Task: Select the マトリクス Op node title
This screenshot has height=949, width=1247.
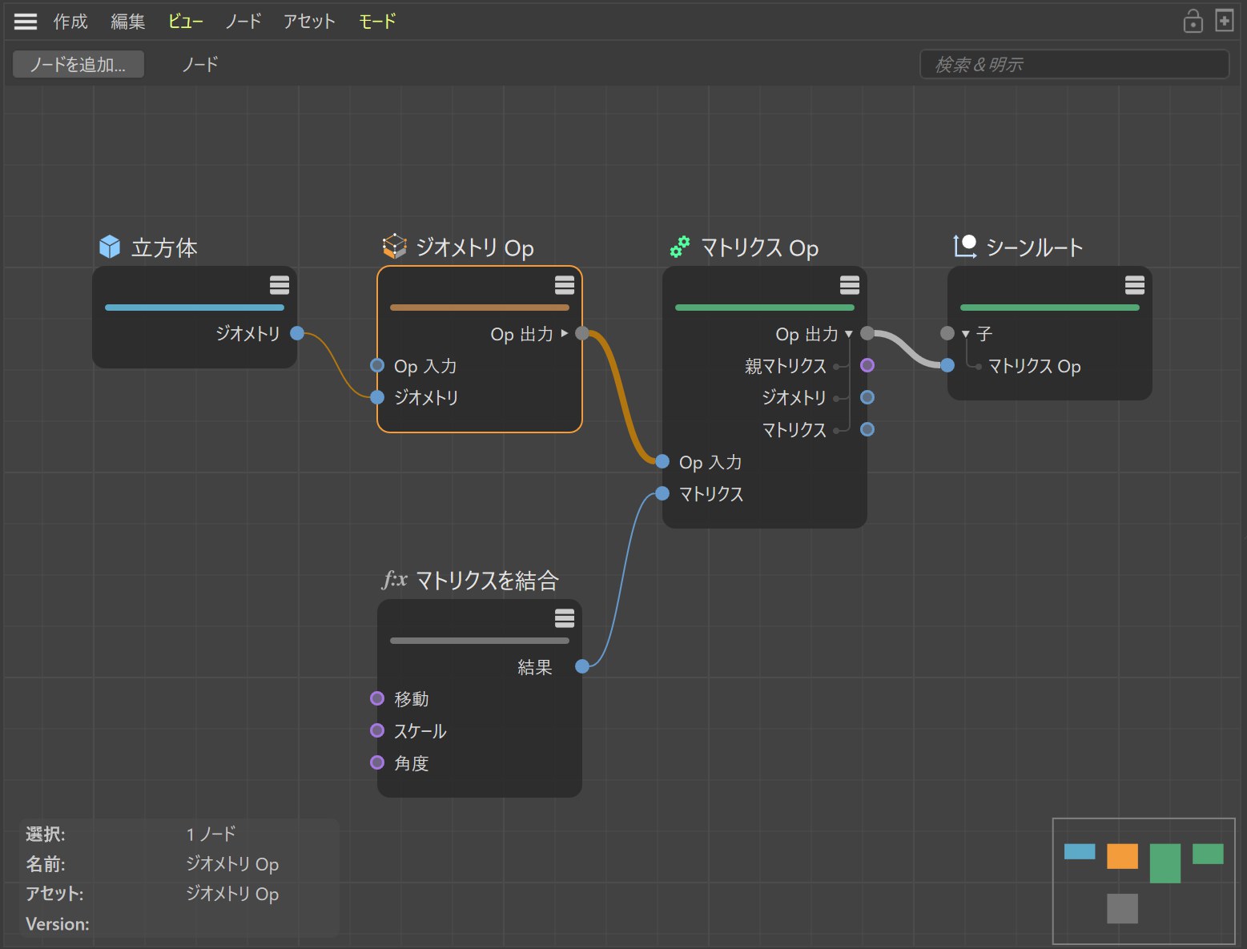Action: 759,247
